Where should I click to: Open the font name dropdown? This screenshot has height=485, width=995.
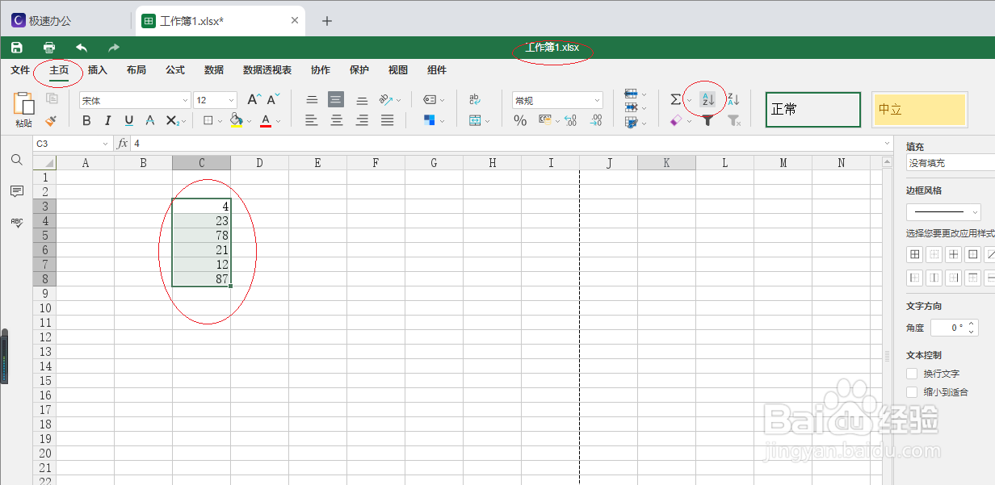pyautogui.click(x=184, y=100)
